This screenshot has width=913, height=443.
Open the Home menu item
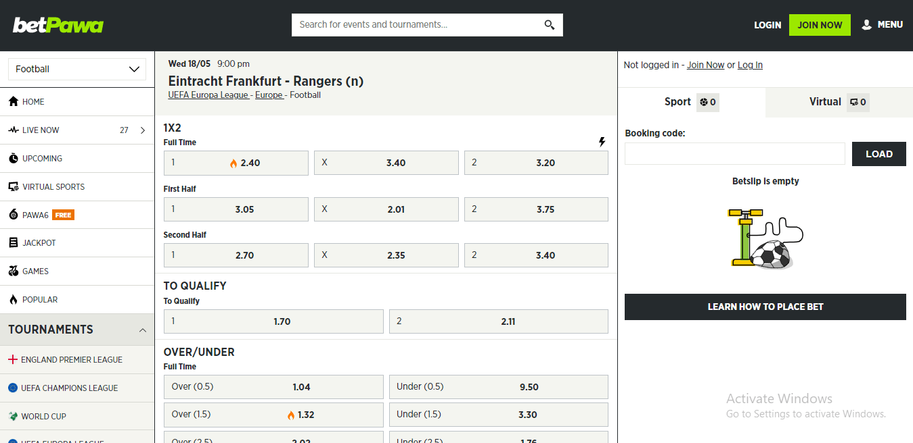[x=77, y=101]
